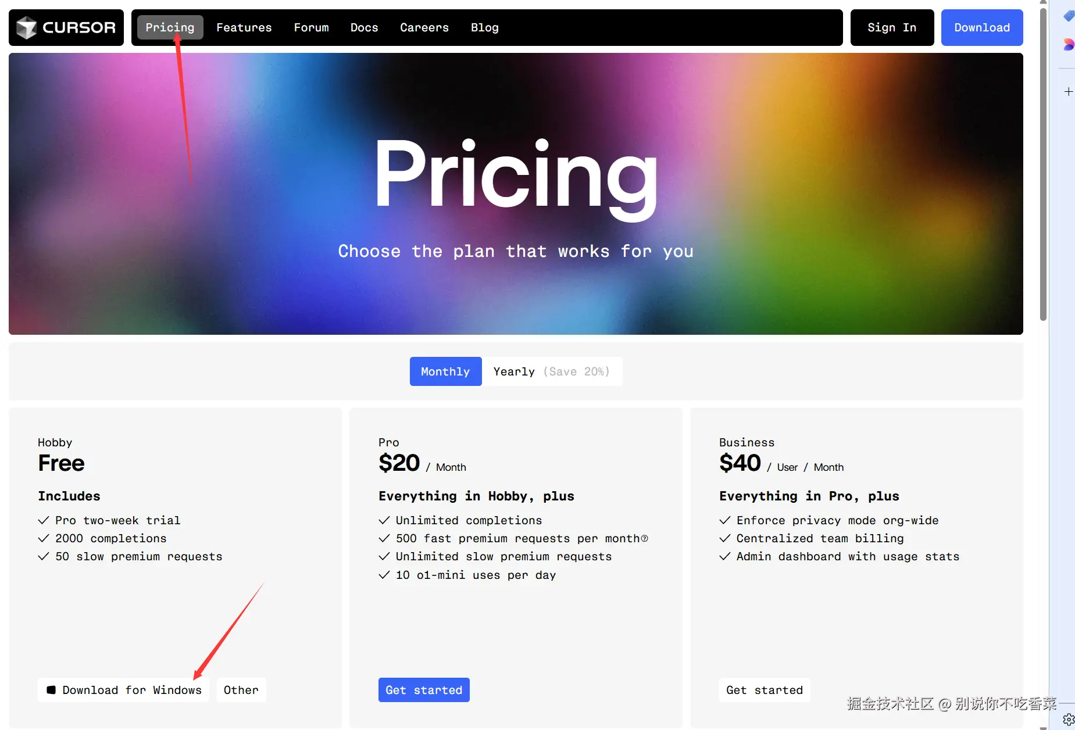
Task: Switch billing to Yearly (Save 20%)
Action: [551, 371]
